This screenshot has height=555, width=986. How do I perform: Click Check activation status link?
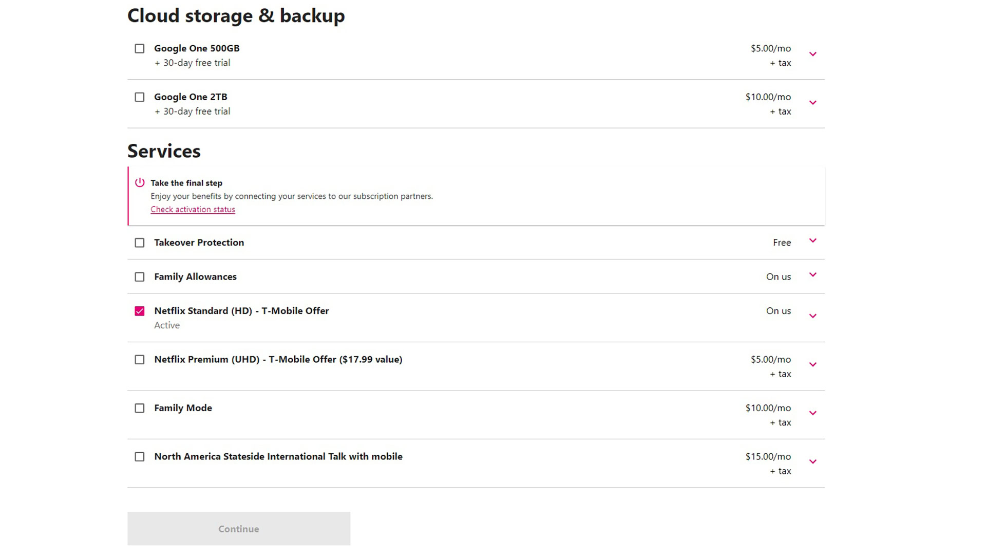coord(193,209)
